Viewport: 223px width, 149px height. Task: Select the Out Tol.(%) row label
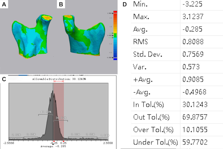[151, 117]
